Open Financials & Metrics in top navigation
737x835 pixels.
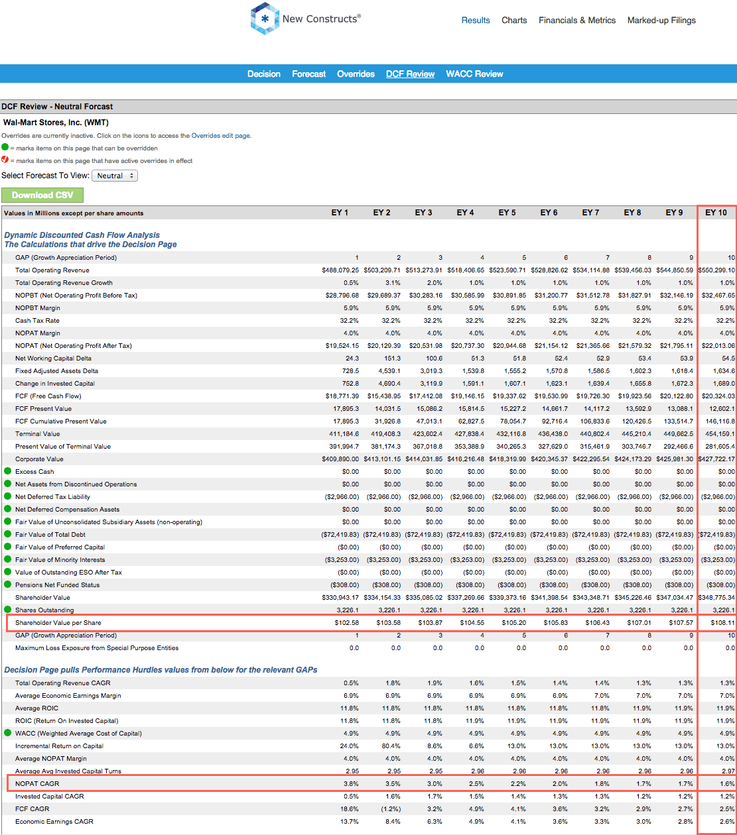[577, 21]
